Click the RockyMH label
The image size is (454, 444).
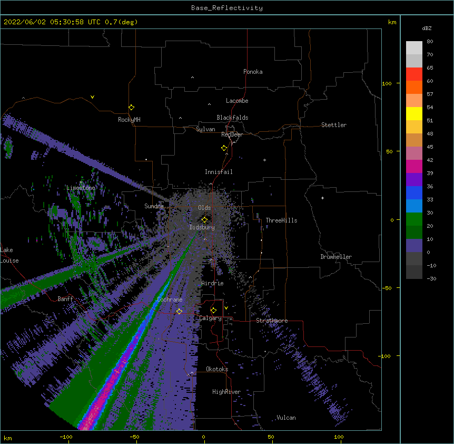point(129,120)
